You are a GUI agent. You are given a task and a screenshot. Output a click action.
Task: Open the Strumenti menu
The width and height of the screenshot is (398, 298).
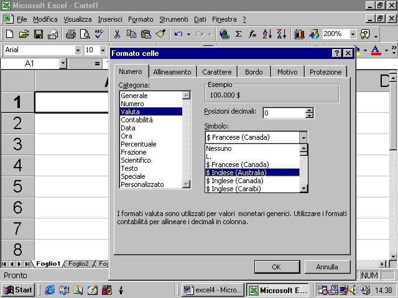[174, 19]
